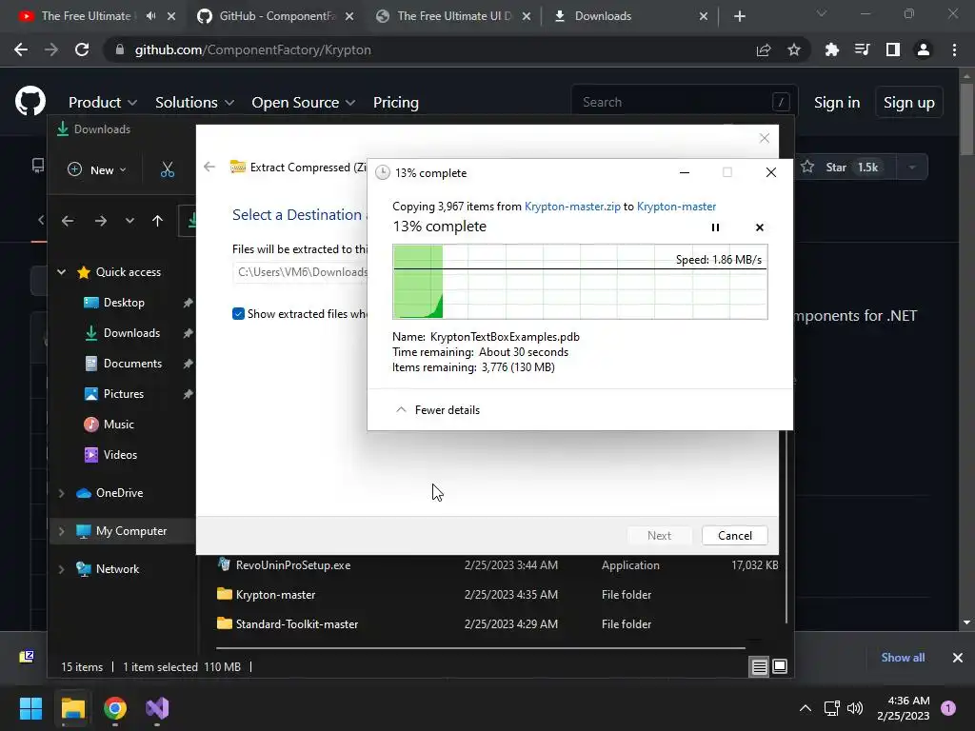The image size is (975, 731).
Task: Bookmark this page with star icon
Action: [793, 49]
